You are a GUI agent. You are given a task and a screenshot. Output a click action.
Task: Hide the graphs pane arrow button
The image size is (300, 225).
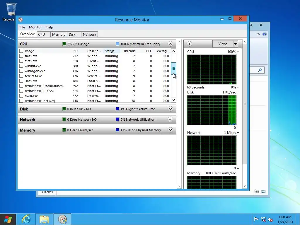[189, 44]
